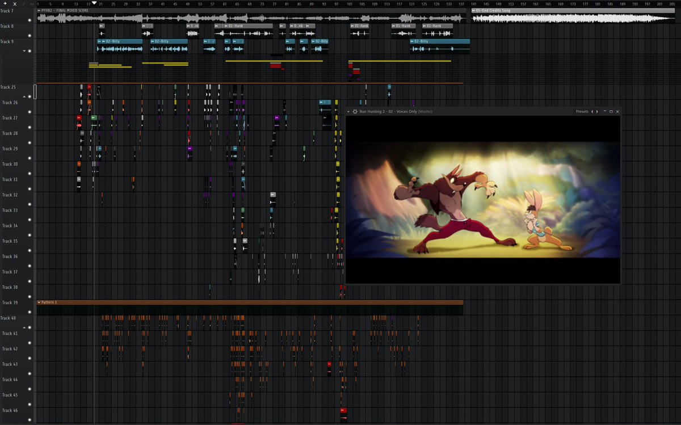The image size is (681, 425).
Task: Select the red clip on Track 38
Action: tap(342, 291)
